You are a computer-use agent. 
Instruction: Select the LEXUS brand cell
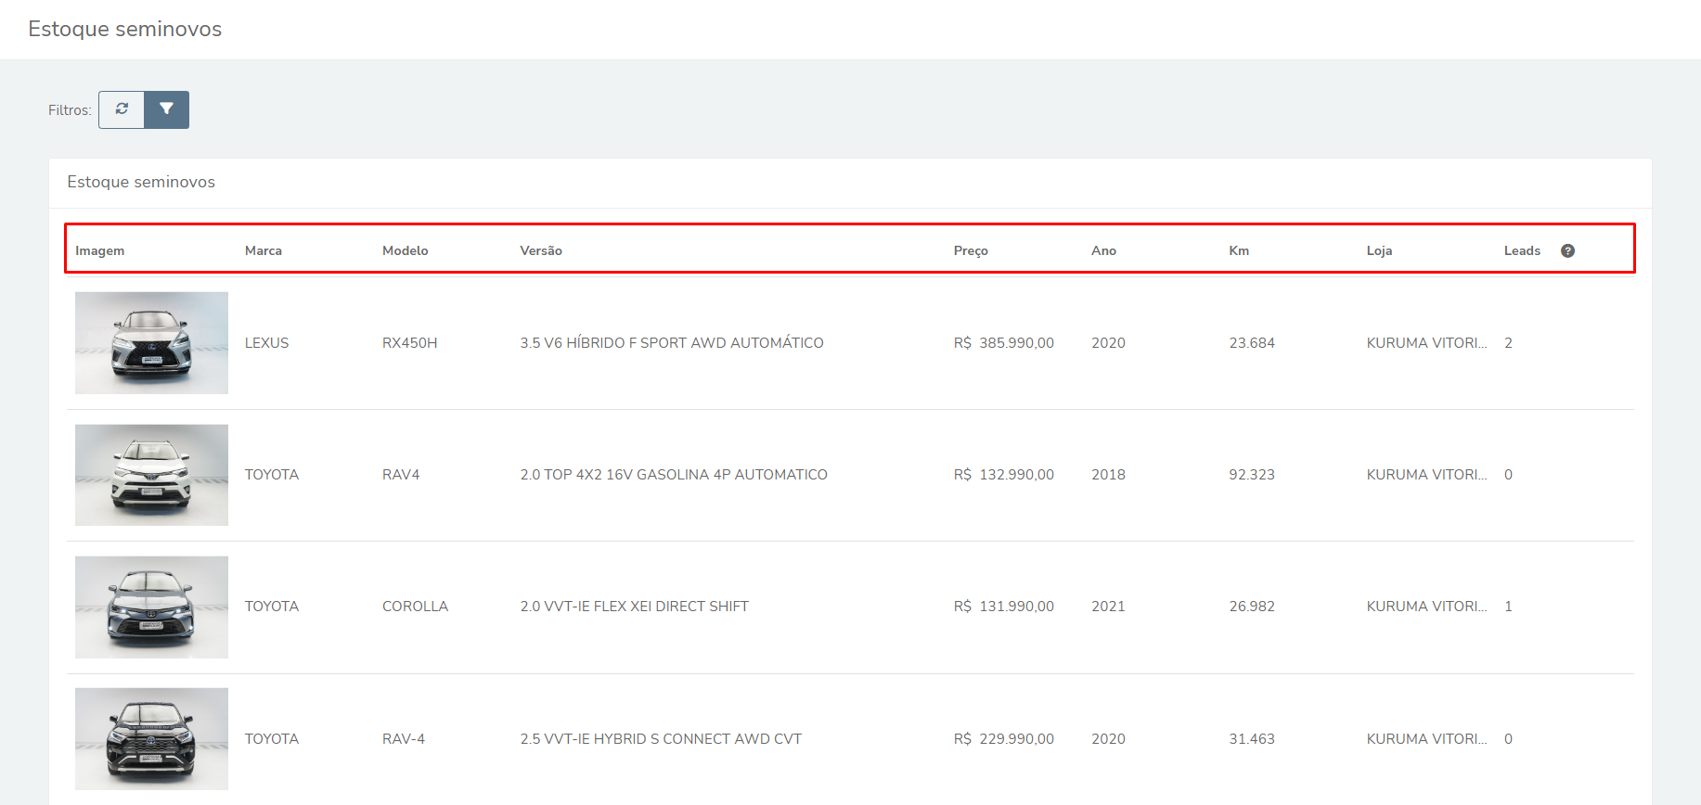[x=267, y=343]
